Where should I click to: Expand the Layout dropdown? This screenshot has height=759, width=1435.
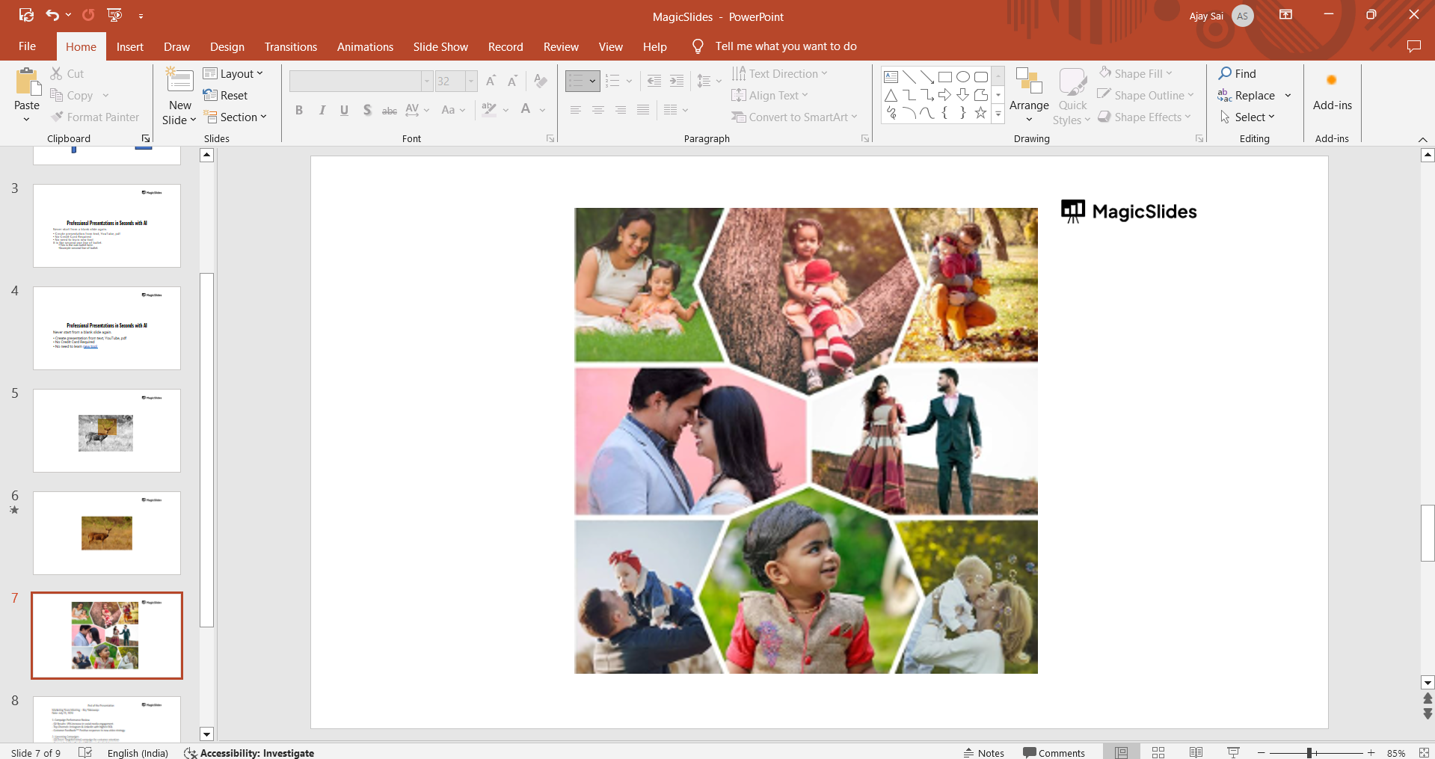(233, 73)
